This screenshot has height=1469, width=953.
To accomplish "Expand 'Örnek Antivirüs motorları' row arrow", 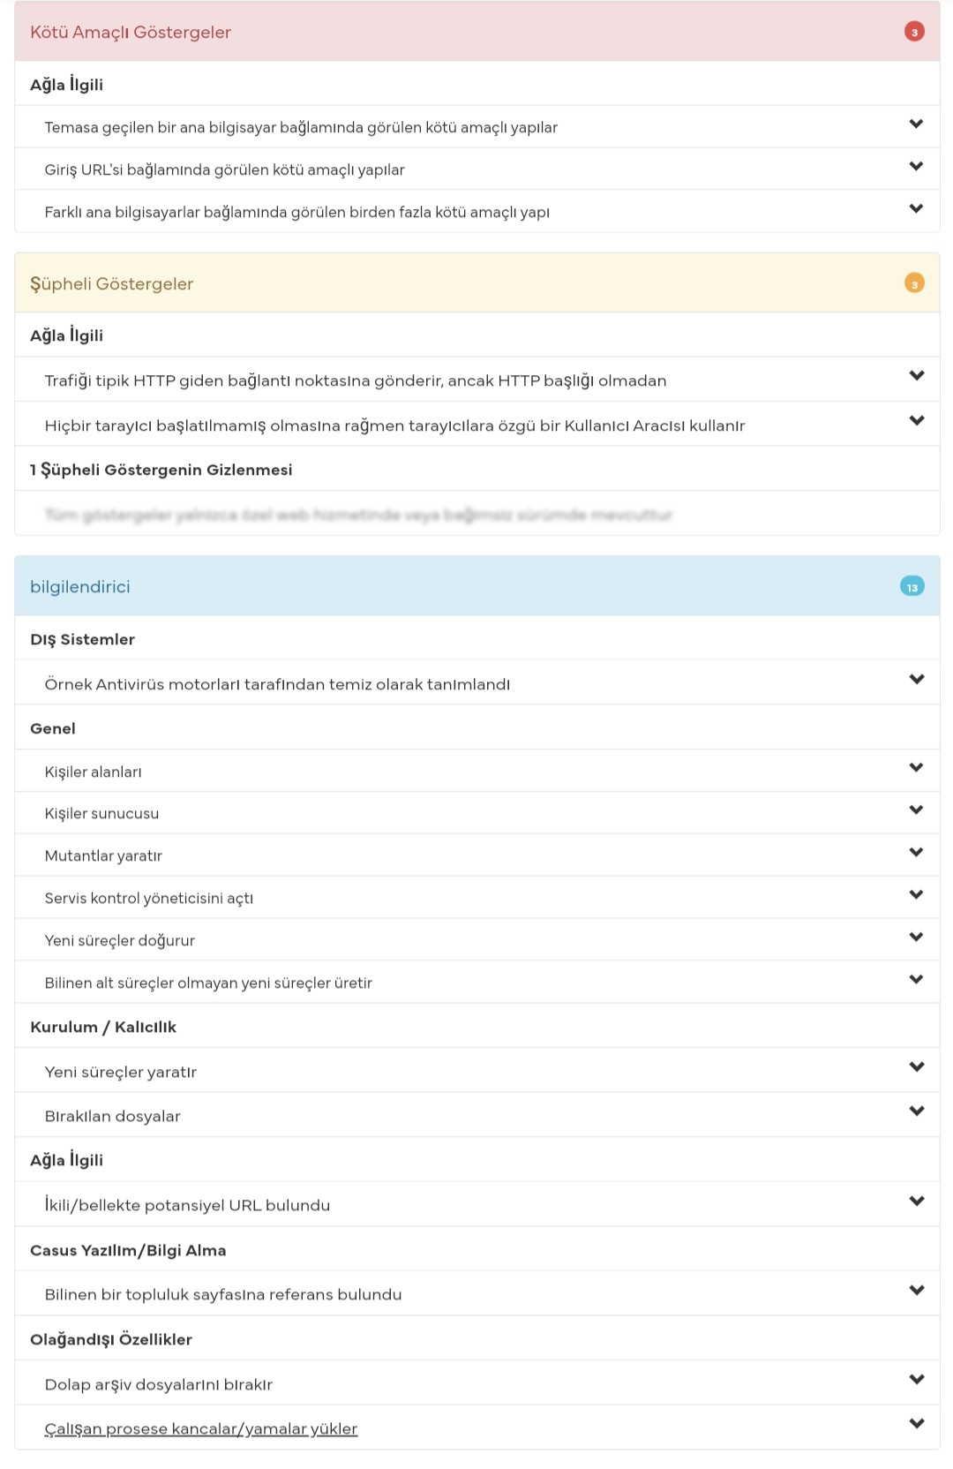I will 917,680.
